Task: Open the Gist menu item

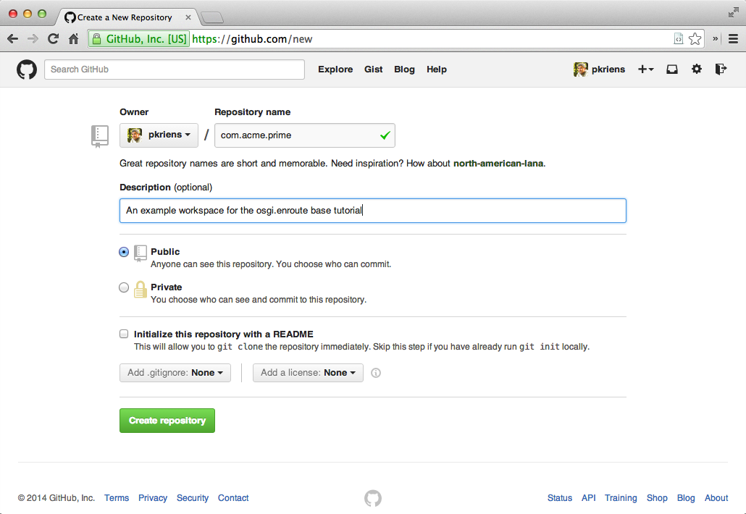Action: click(x=374, y=69)
